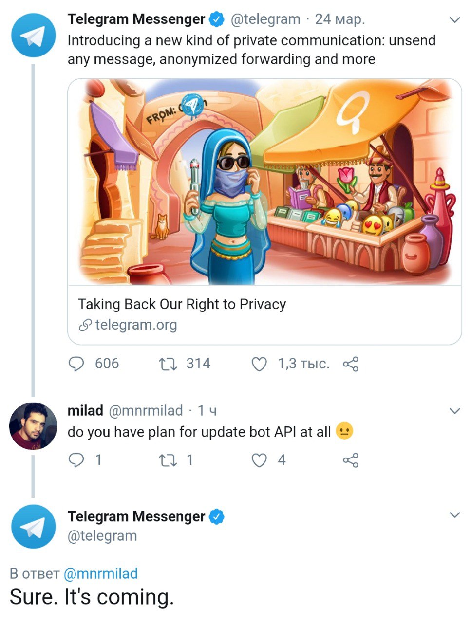
Task: Retweet the Telegram privacy announcement tweet
Action: click(x=168, y=364)
